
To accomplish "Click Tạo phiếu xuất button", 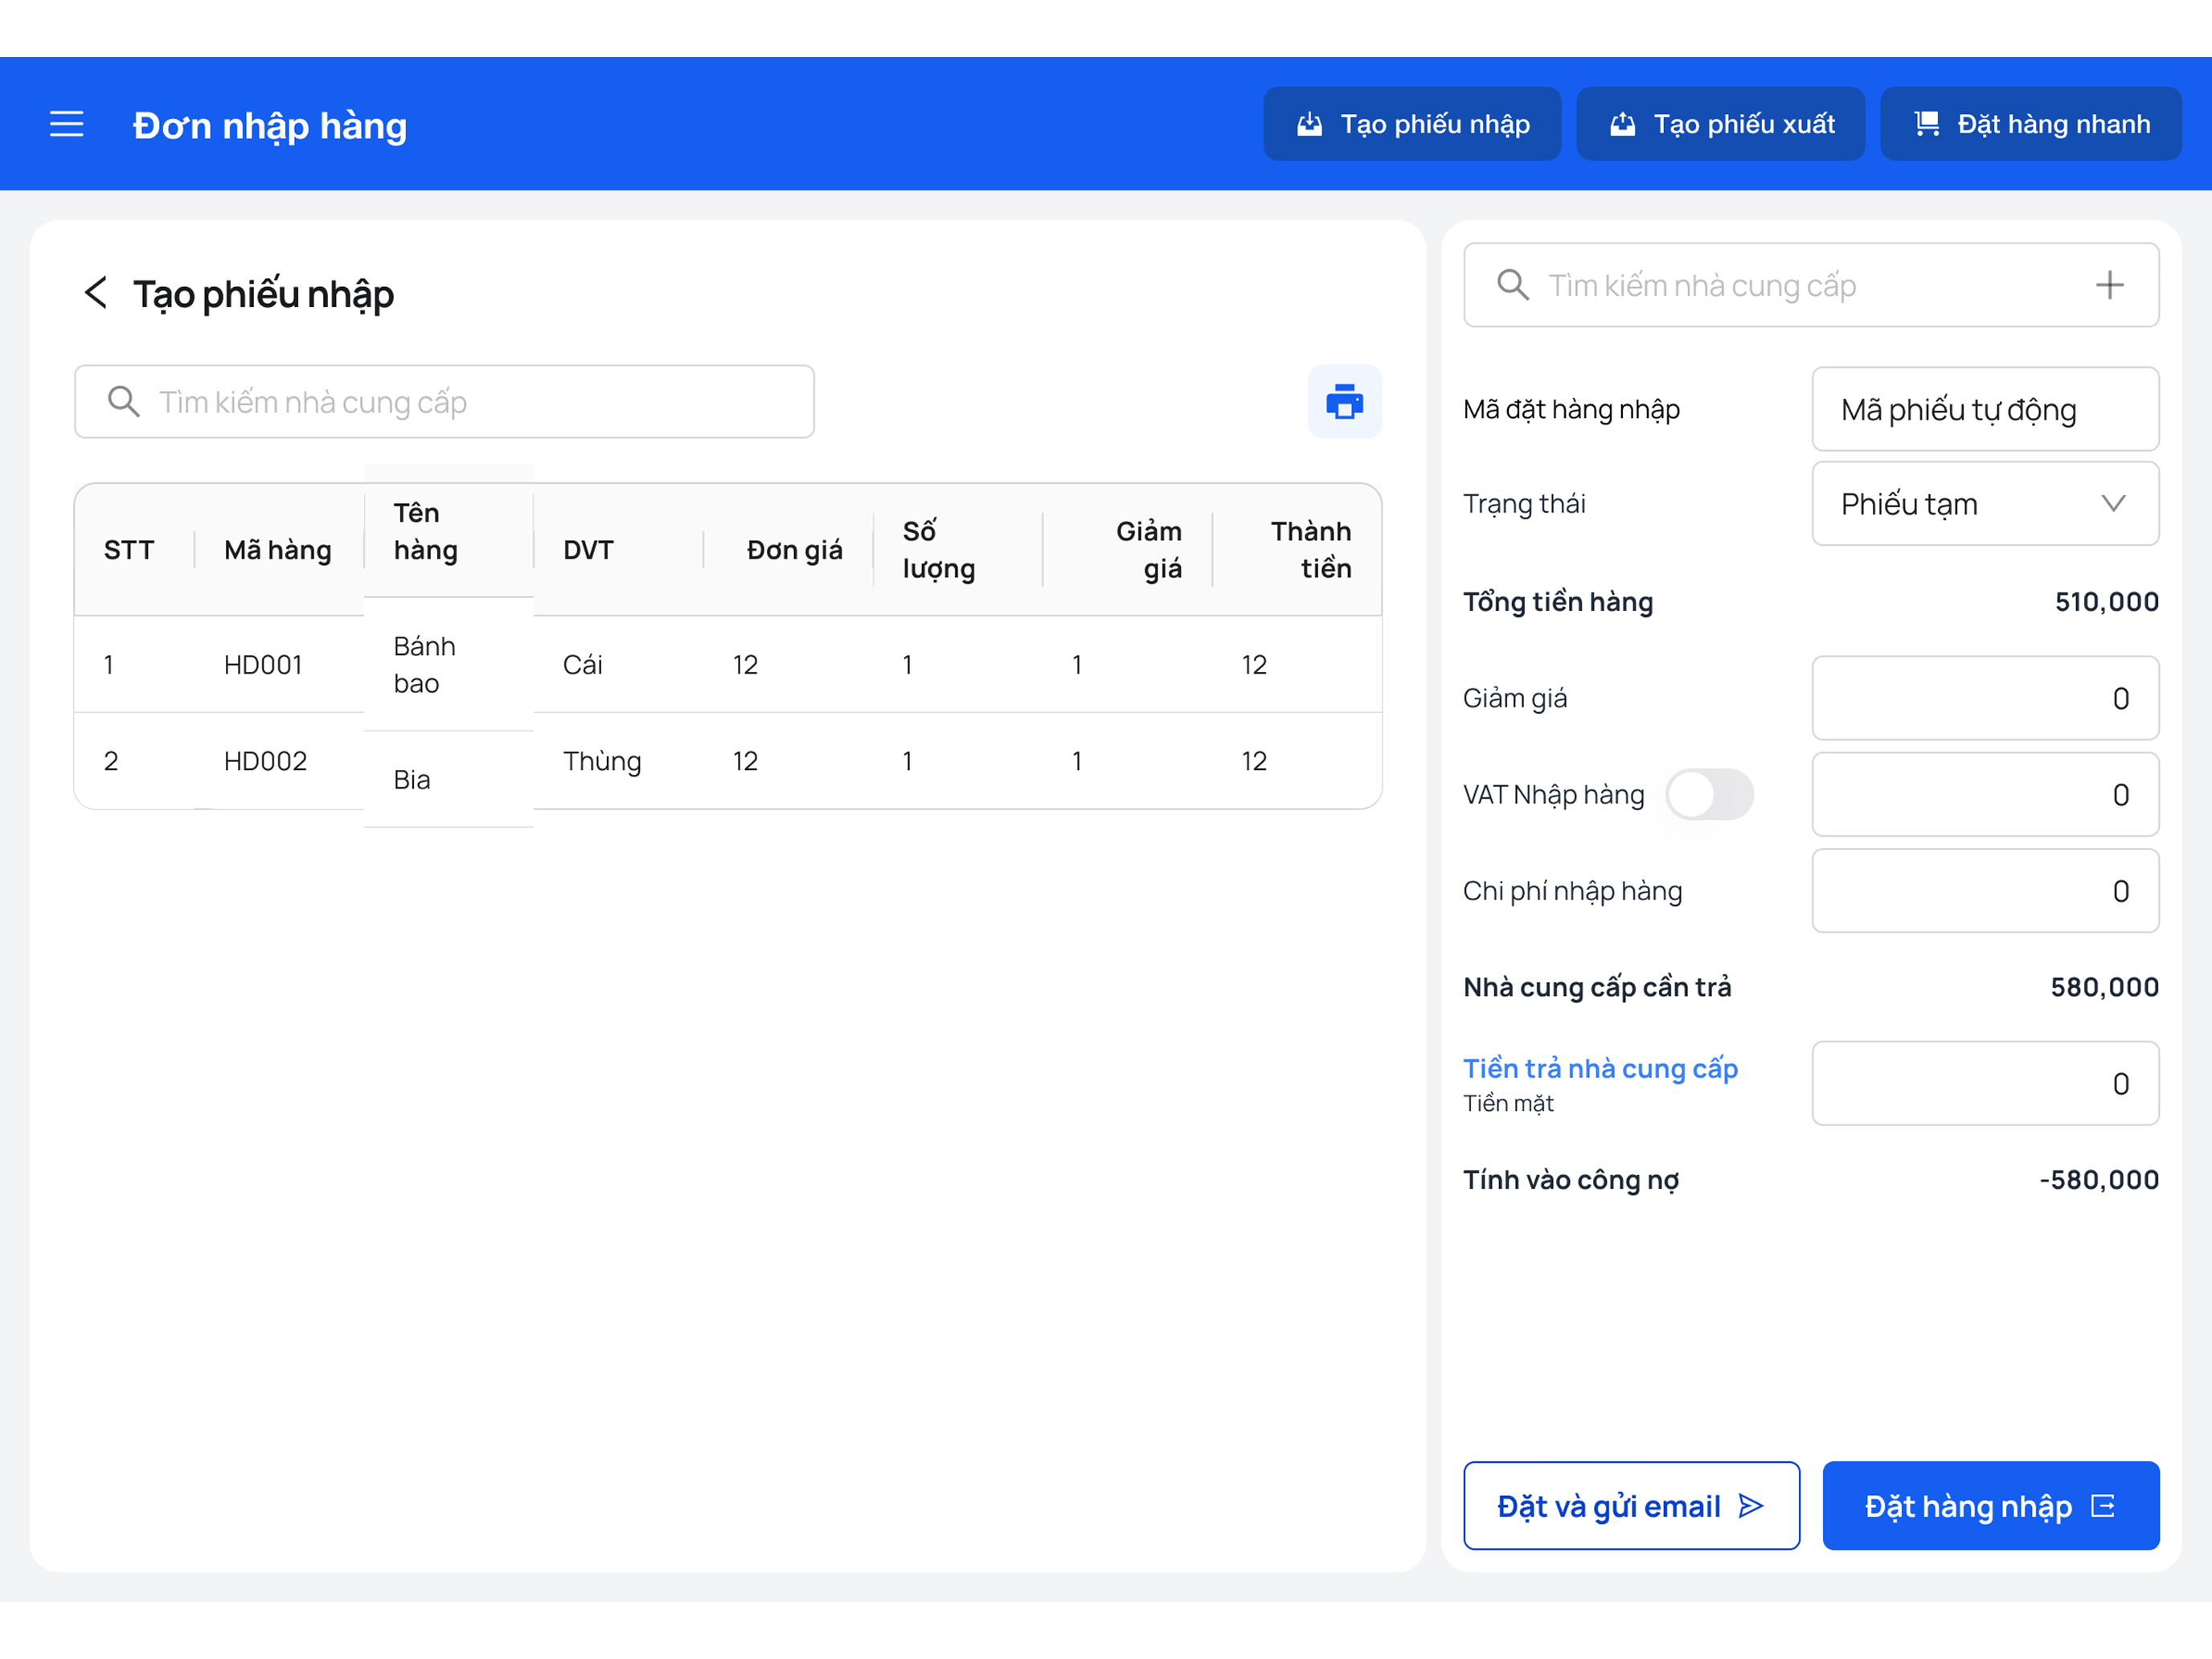I will pos(1720,124).
